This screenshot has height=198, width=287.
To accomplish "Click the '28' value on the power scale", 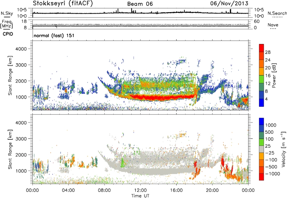I will tap(268, 52).
